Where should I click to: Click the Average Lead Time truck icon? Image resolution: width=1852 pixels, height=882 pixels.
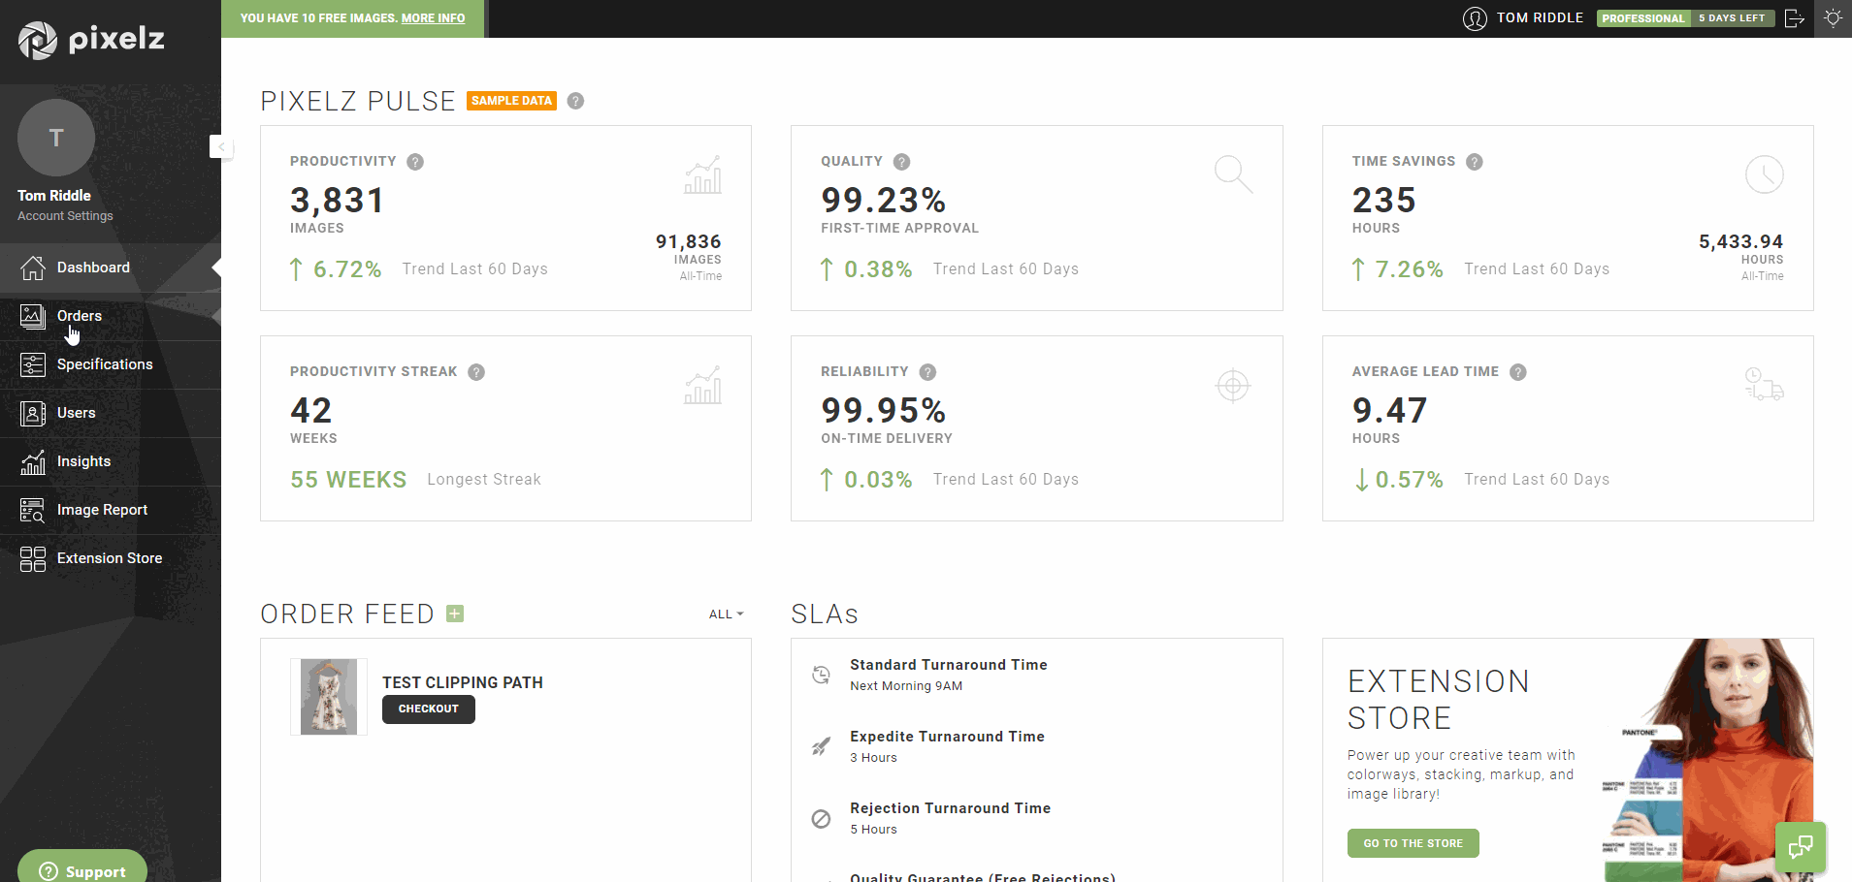pyautogui.click(x=1765, y=384)
